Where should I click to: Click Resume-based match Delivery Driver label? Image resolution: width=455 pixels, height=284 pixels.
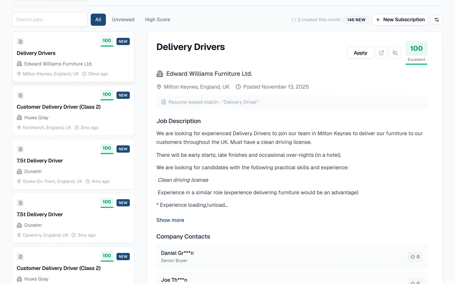point(214,102)
